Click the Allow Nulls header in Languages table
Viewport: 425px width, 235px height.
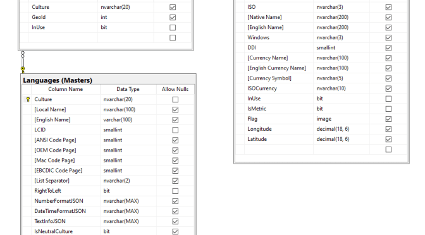point(175,89)
